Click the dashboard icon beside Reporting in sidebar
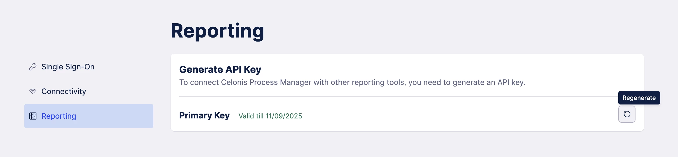Image resolution: width=678 pixels, height=157 pixels. click(x=33, y=116)
